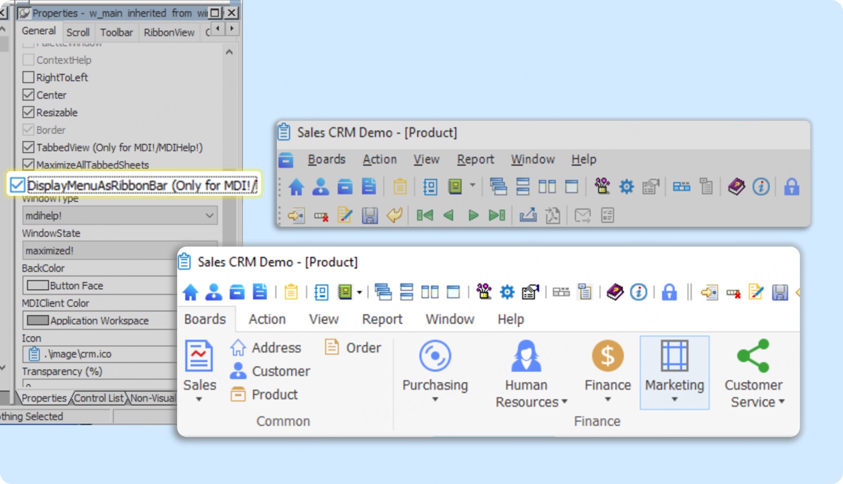Click the BackColor Button Face color swatch
This screenshot has height=484, width=843.
click(38, 286)
